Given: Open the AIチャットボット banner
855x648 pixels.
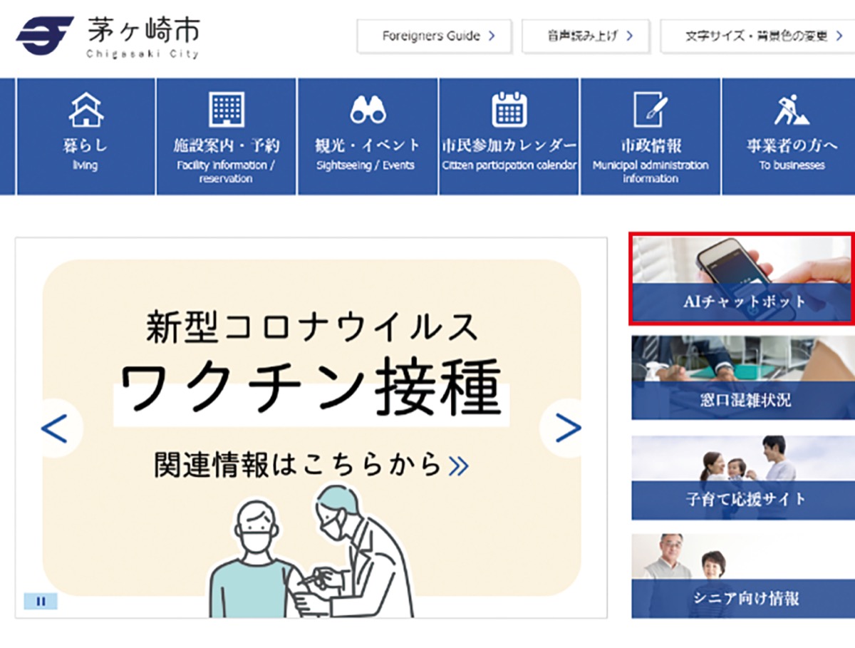Looking at the screenshot, I should (742, 278).
